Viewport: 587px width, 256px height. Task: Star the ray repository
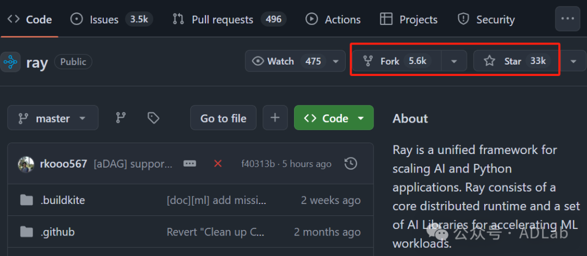pyautogui.click(x=517, y=61)
